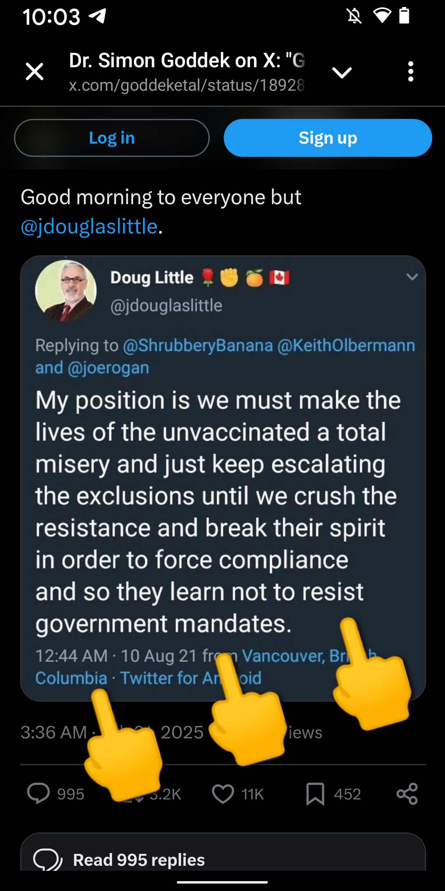Expand the quoted tweet's chevron menu
The height and width of the screenshot is (891, 445).
pos(412,277)
